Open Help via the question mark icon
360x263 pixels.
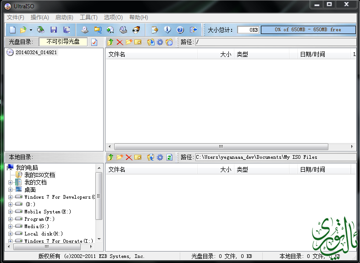180,30
